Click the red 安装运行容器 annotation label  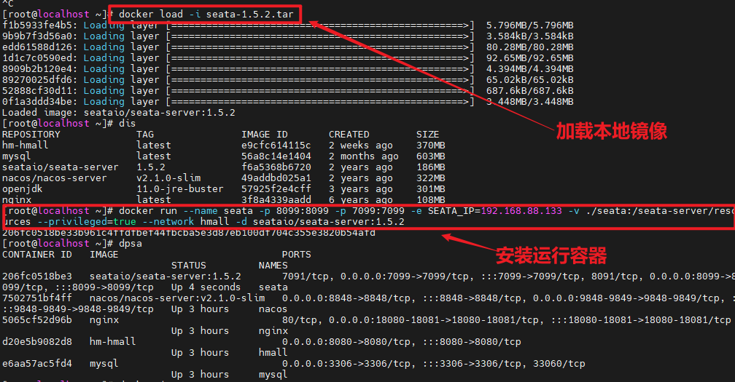point(551,255)
